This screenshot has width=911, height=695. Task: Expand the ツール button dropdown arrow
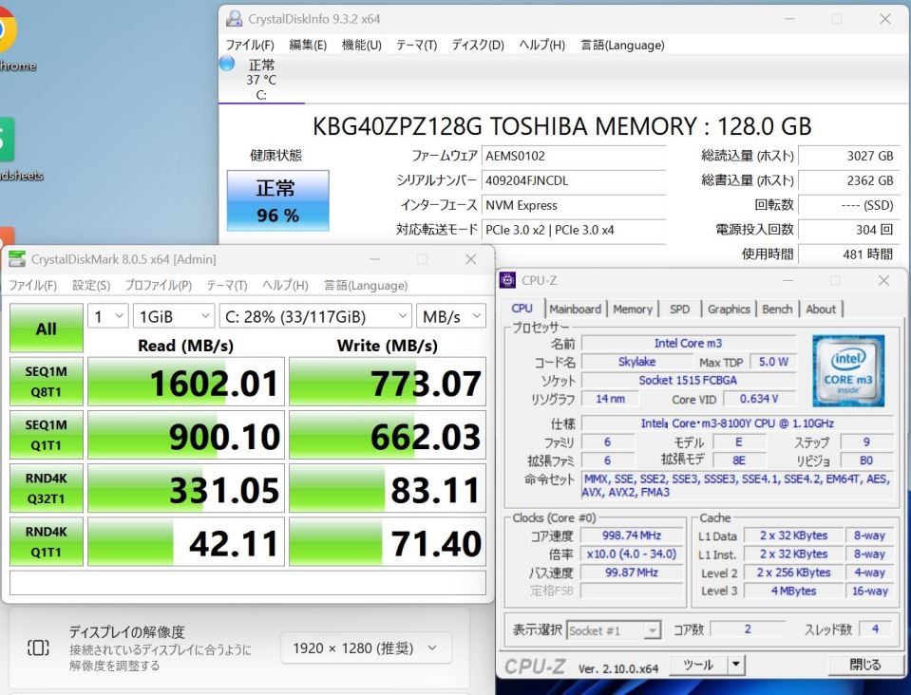(x=736, y=665)
